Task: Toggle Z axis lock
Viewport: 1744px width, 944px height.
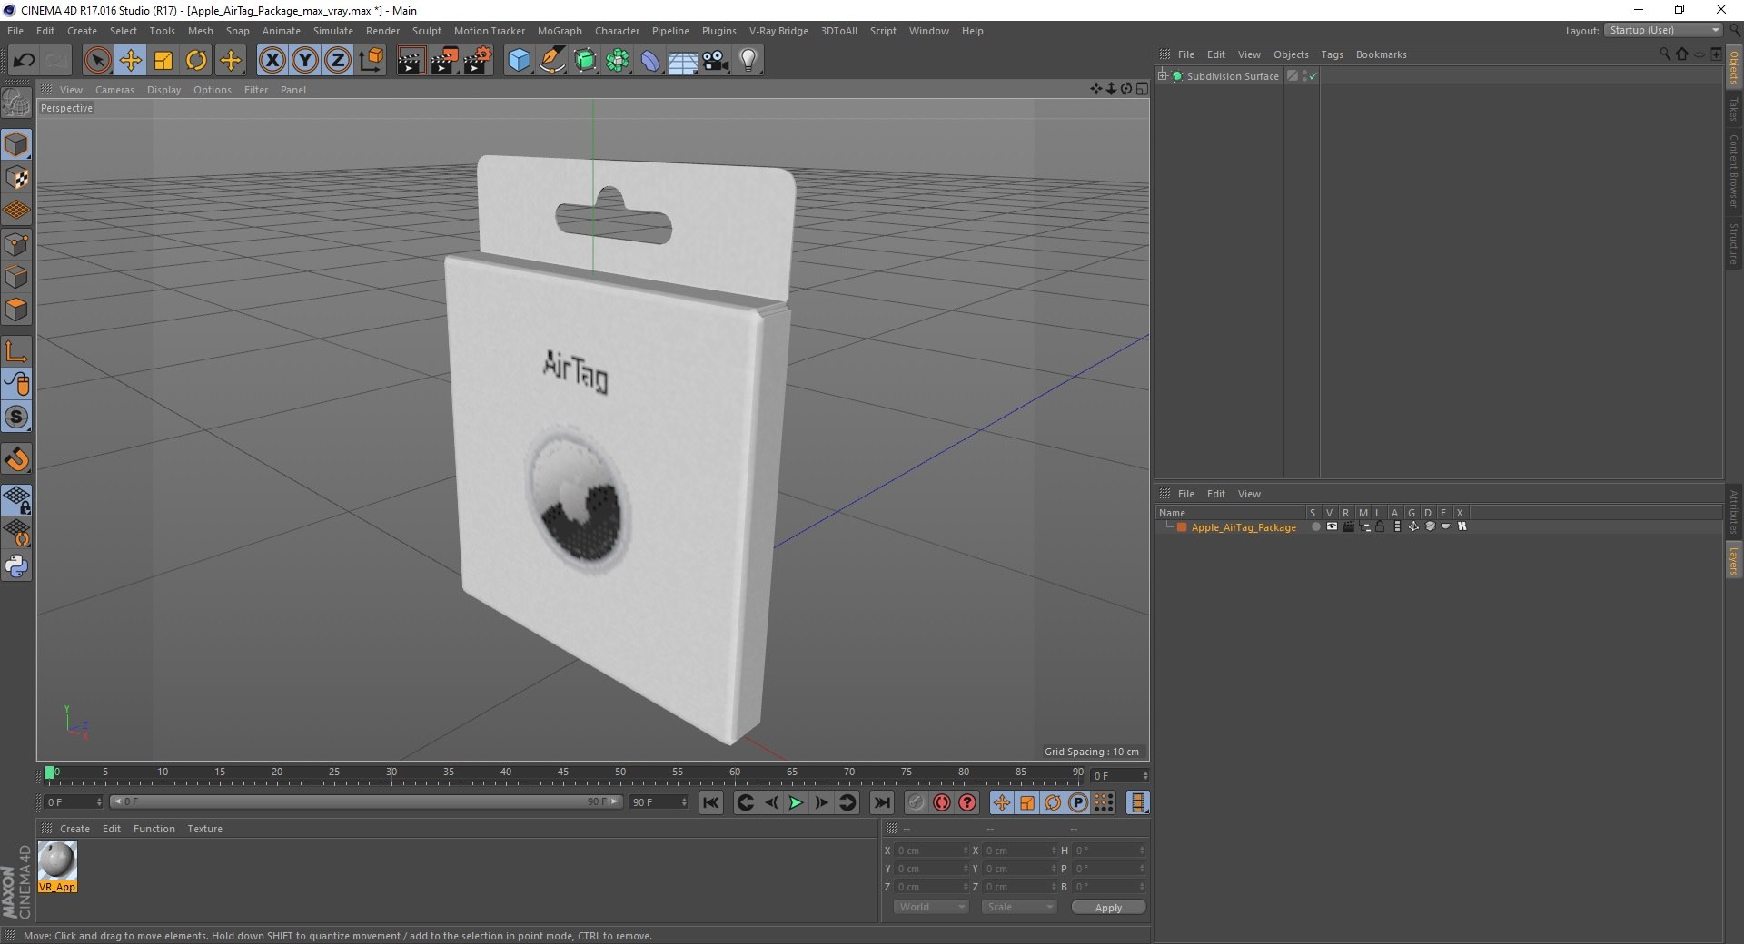Action: point(338,61)
